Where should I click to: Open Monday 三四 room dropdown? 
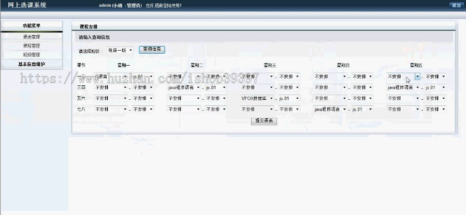143,87
